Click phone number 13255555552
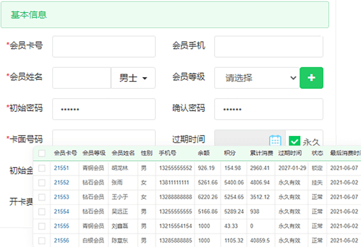Viewport: 361px width, 247px height. [x=175, y=168]
